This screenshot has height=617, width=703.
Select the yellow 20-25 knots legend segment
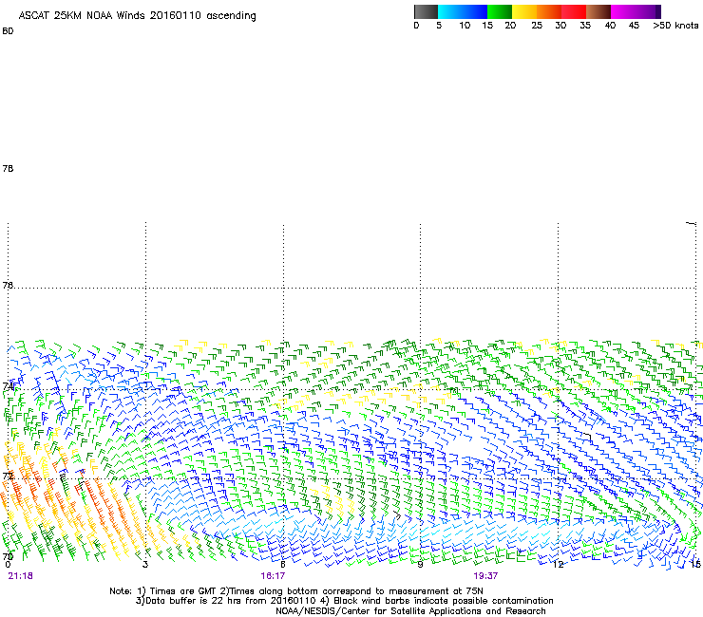pyautogui.click(x=524, y=11)
